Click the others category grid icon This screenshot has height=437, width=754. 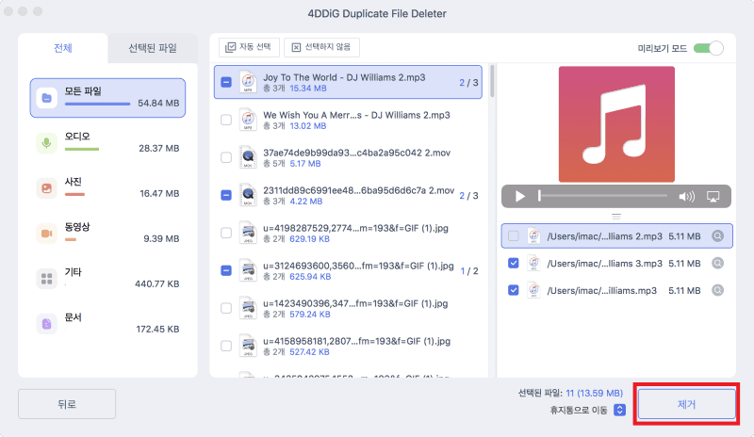[45, 278]
